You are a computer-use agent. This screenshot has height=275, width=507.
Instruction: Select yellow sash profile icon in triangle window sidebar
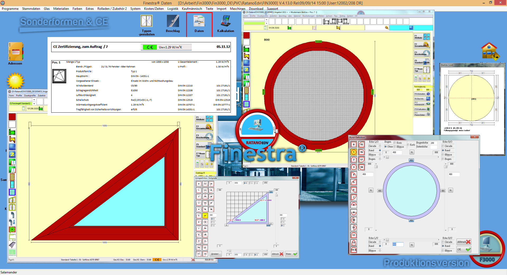coord(12,139)
